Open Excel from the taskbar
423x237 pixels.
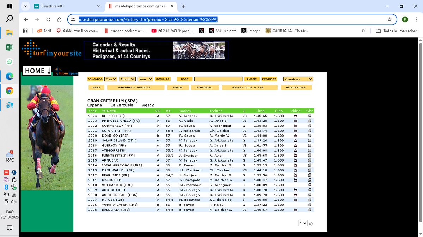pyautogui.click(x=9, y=47)
